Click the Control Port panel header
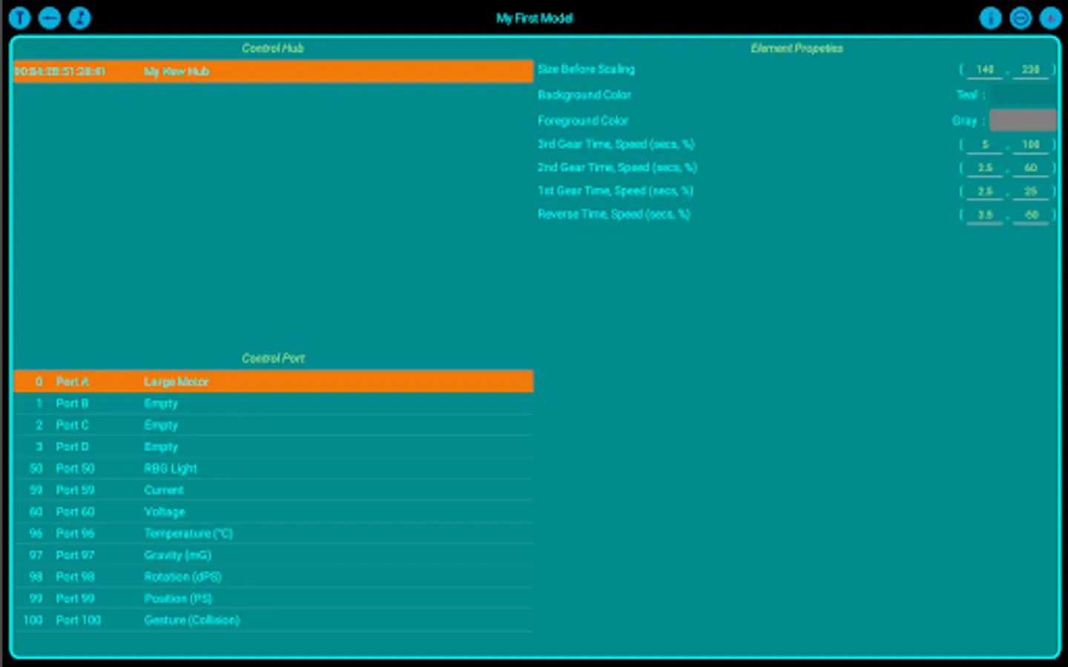 coord(273,358)
